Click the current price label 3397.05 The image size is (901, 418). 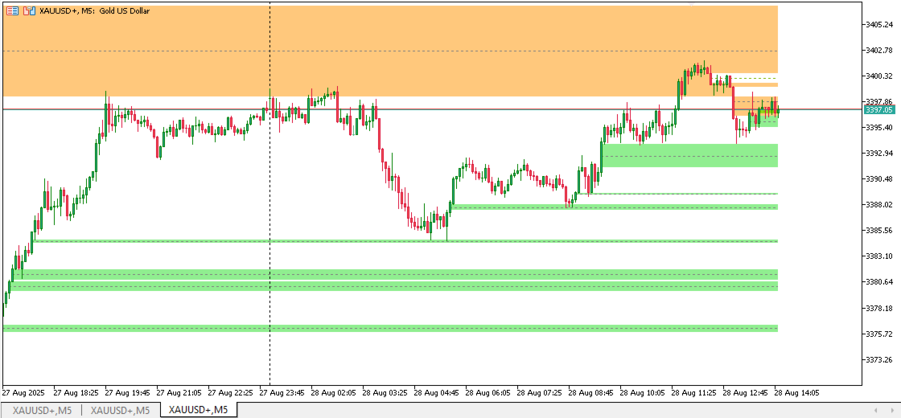[x=879, y=109]
